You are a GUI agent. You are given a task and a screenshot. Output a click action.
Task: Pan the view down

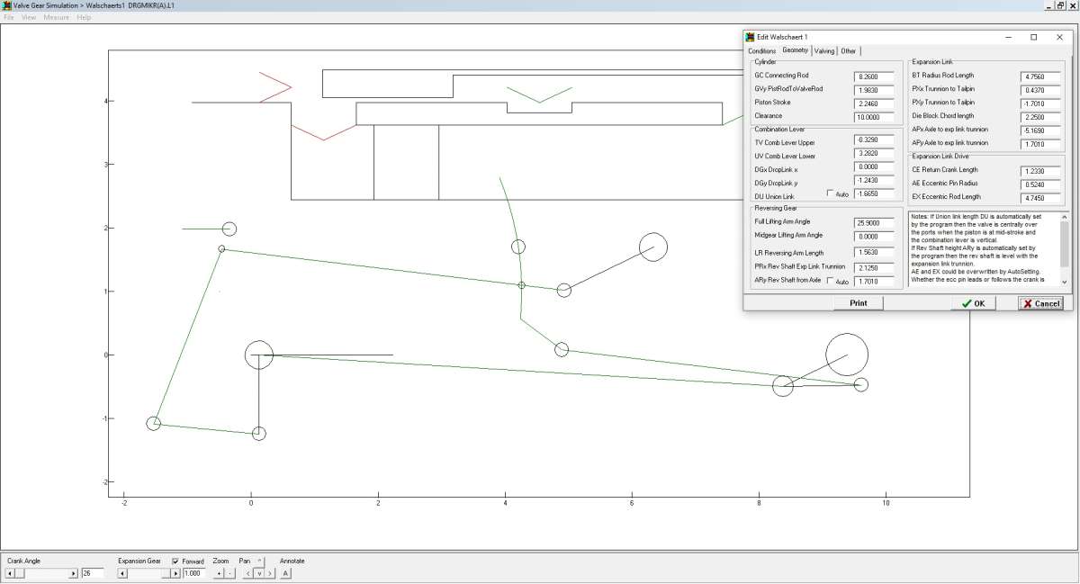tap(259, 573)
